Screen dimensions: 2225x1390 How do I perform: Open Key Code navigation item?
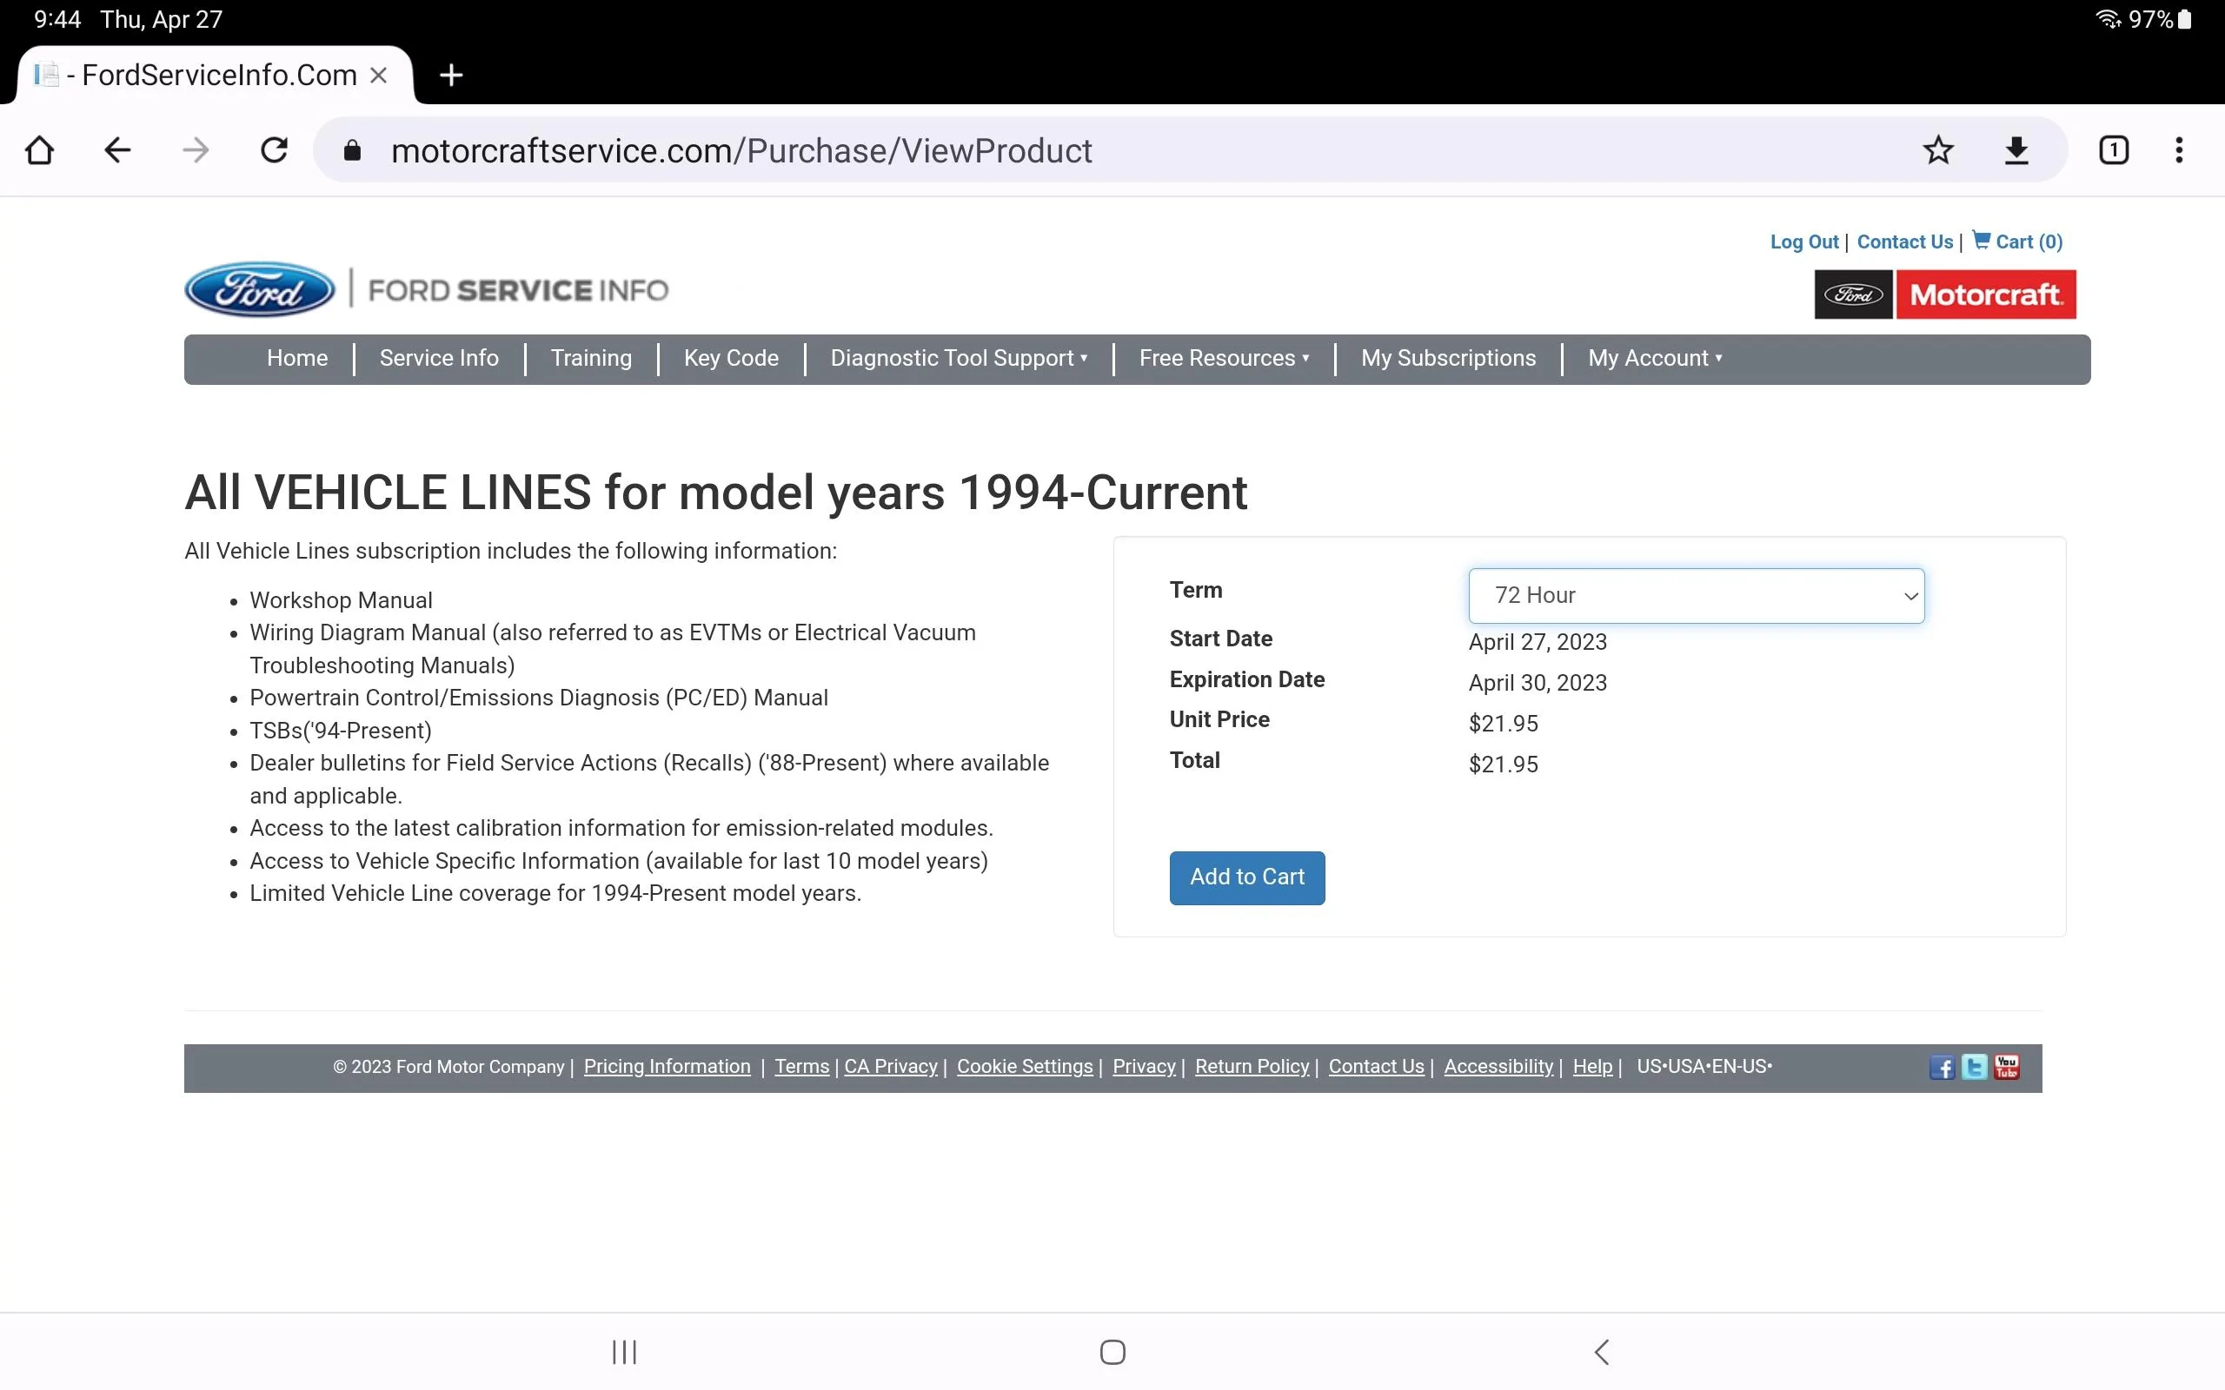tap(731, 359)
